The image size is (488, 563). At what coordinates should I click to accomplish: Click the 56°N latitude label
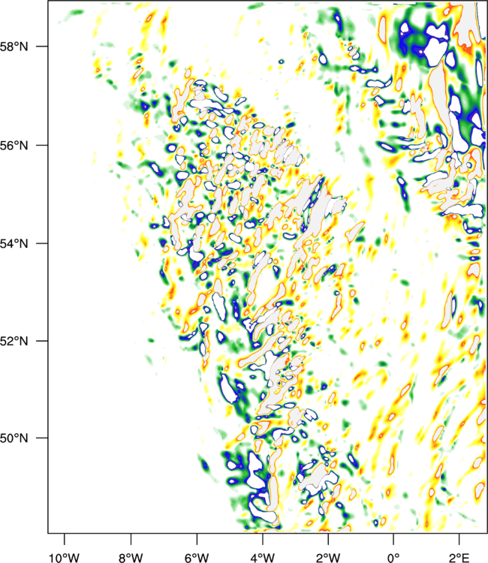[14, 146]
